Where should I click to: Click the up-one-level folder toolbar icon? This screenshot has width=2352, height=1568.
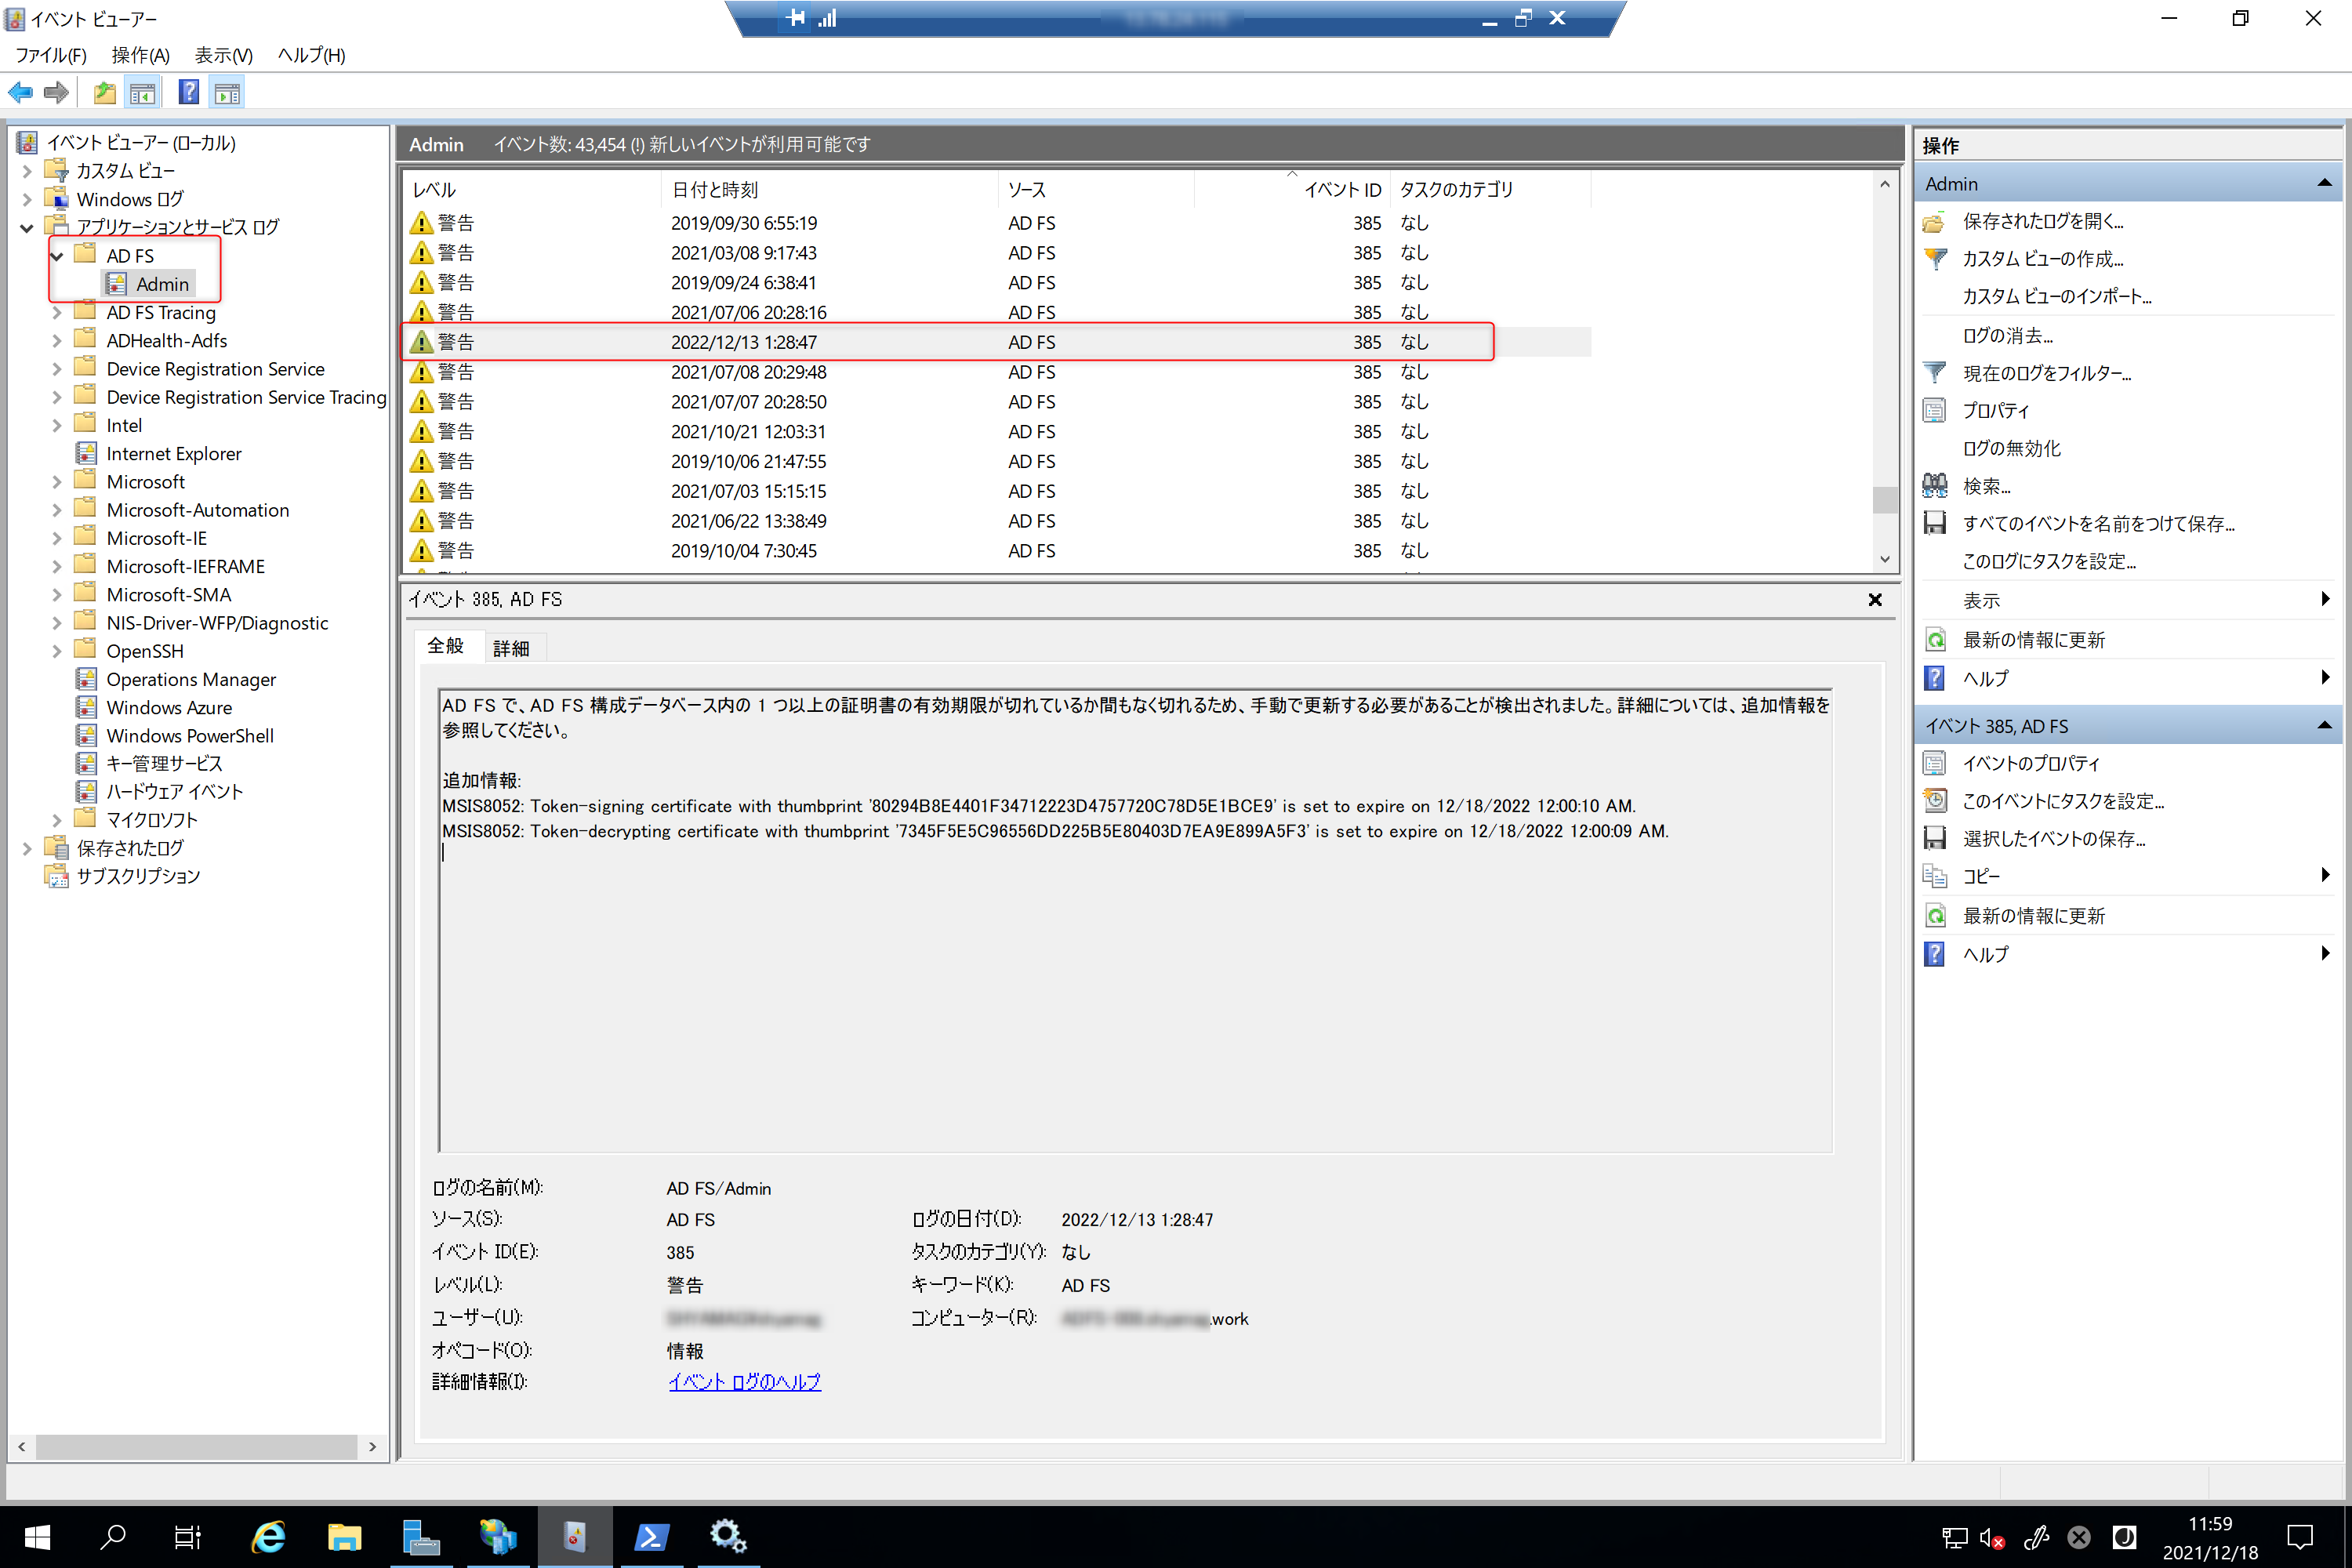point(104,93)
